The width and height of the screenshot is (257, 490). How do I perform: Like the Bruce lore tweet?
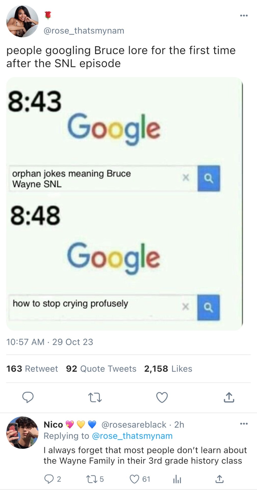click(162, 397)
